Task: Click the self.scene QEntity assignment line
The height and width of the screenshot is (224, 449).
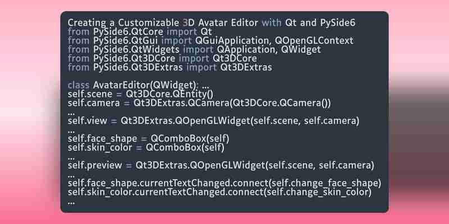Action: pos(140,94)
